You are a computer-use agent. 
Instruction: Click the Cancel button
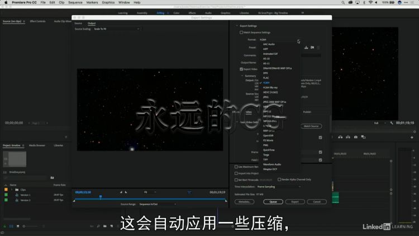coord(317,202)
